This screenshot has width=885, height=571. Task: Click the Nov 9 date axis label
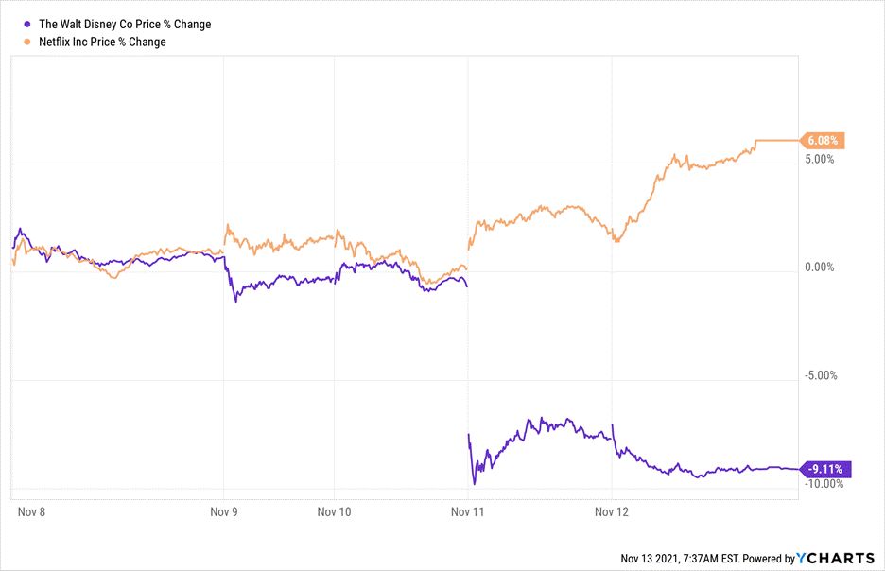(x=224, y=511)
